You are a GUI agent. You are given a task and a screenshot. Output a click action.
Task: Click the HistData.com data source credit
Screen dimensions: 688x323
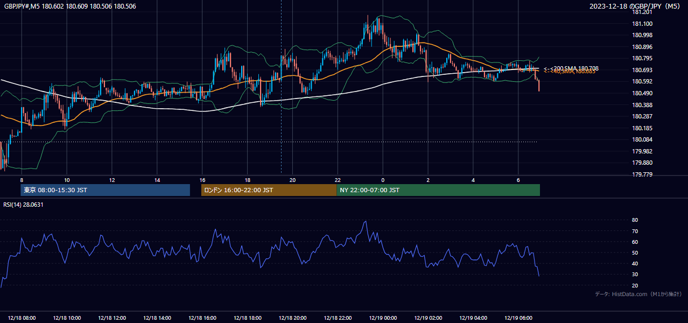[x=638, y=294]
